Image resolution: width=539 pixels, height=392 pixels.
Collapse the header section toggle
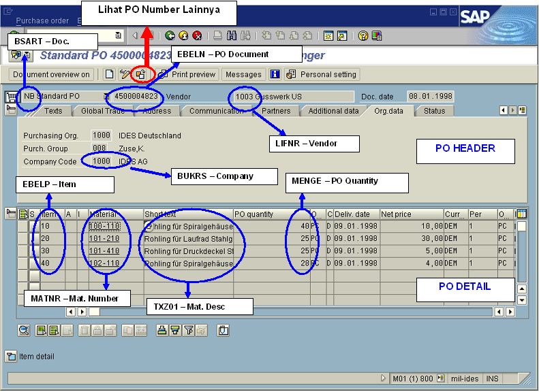coord(11,109)
